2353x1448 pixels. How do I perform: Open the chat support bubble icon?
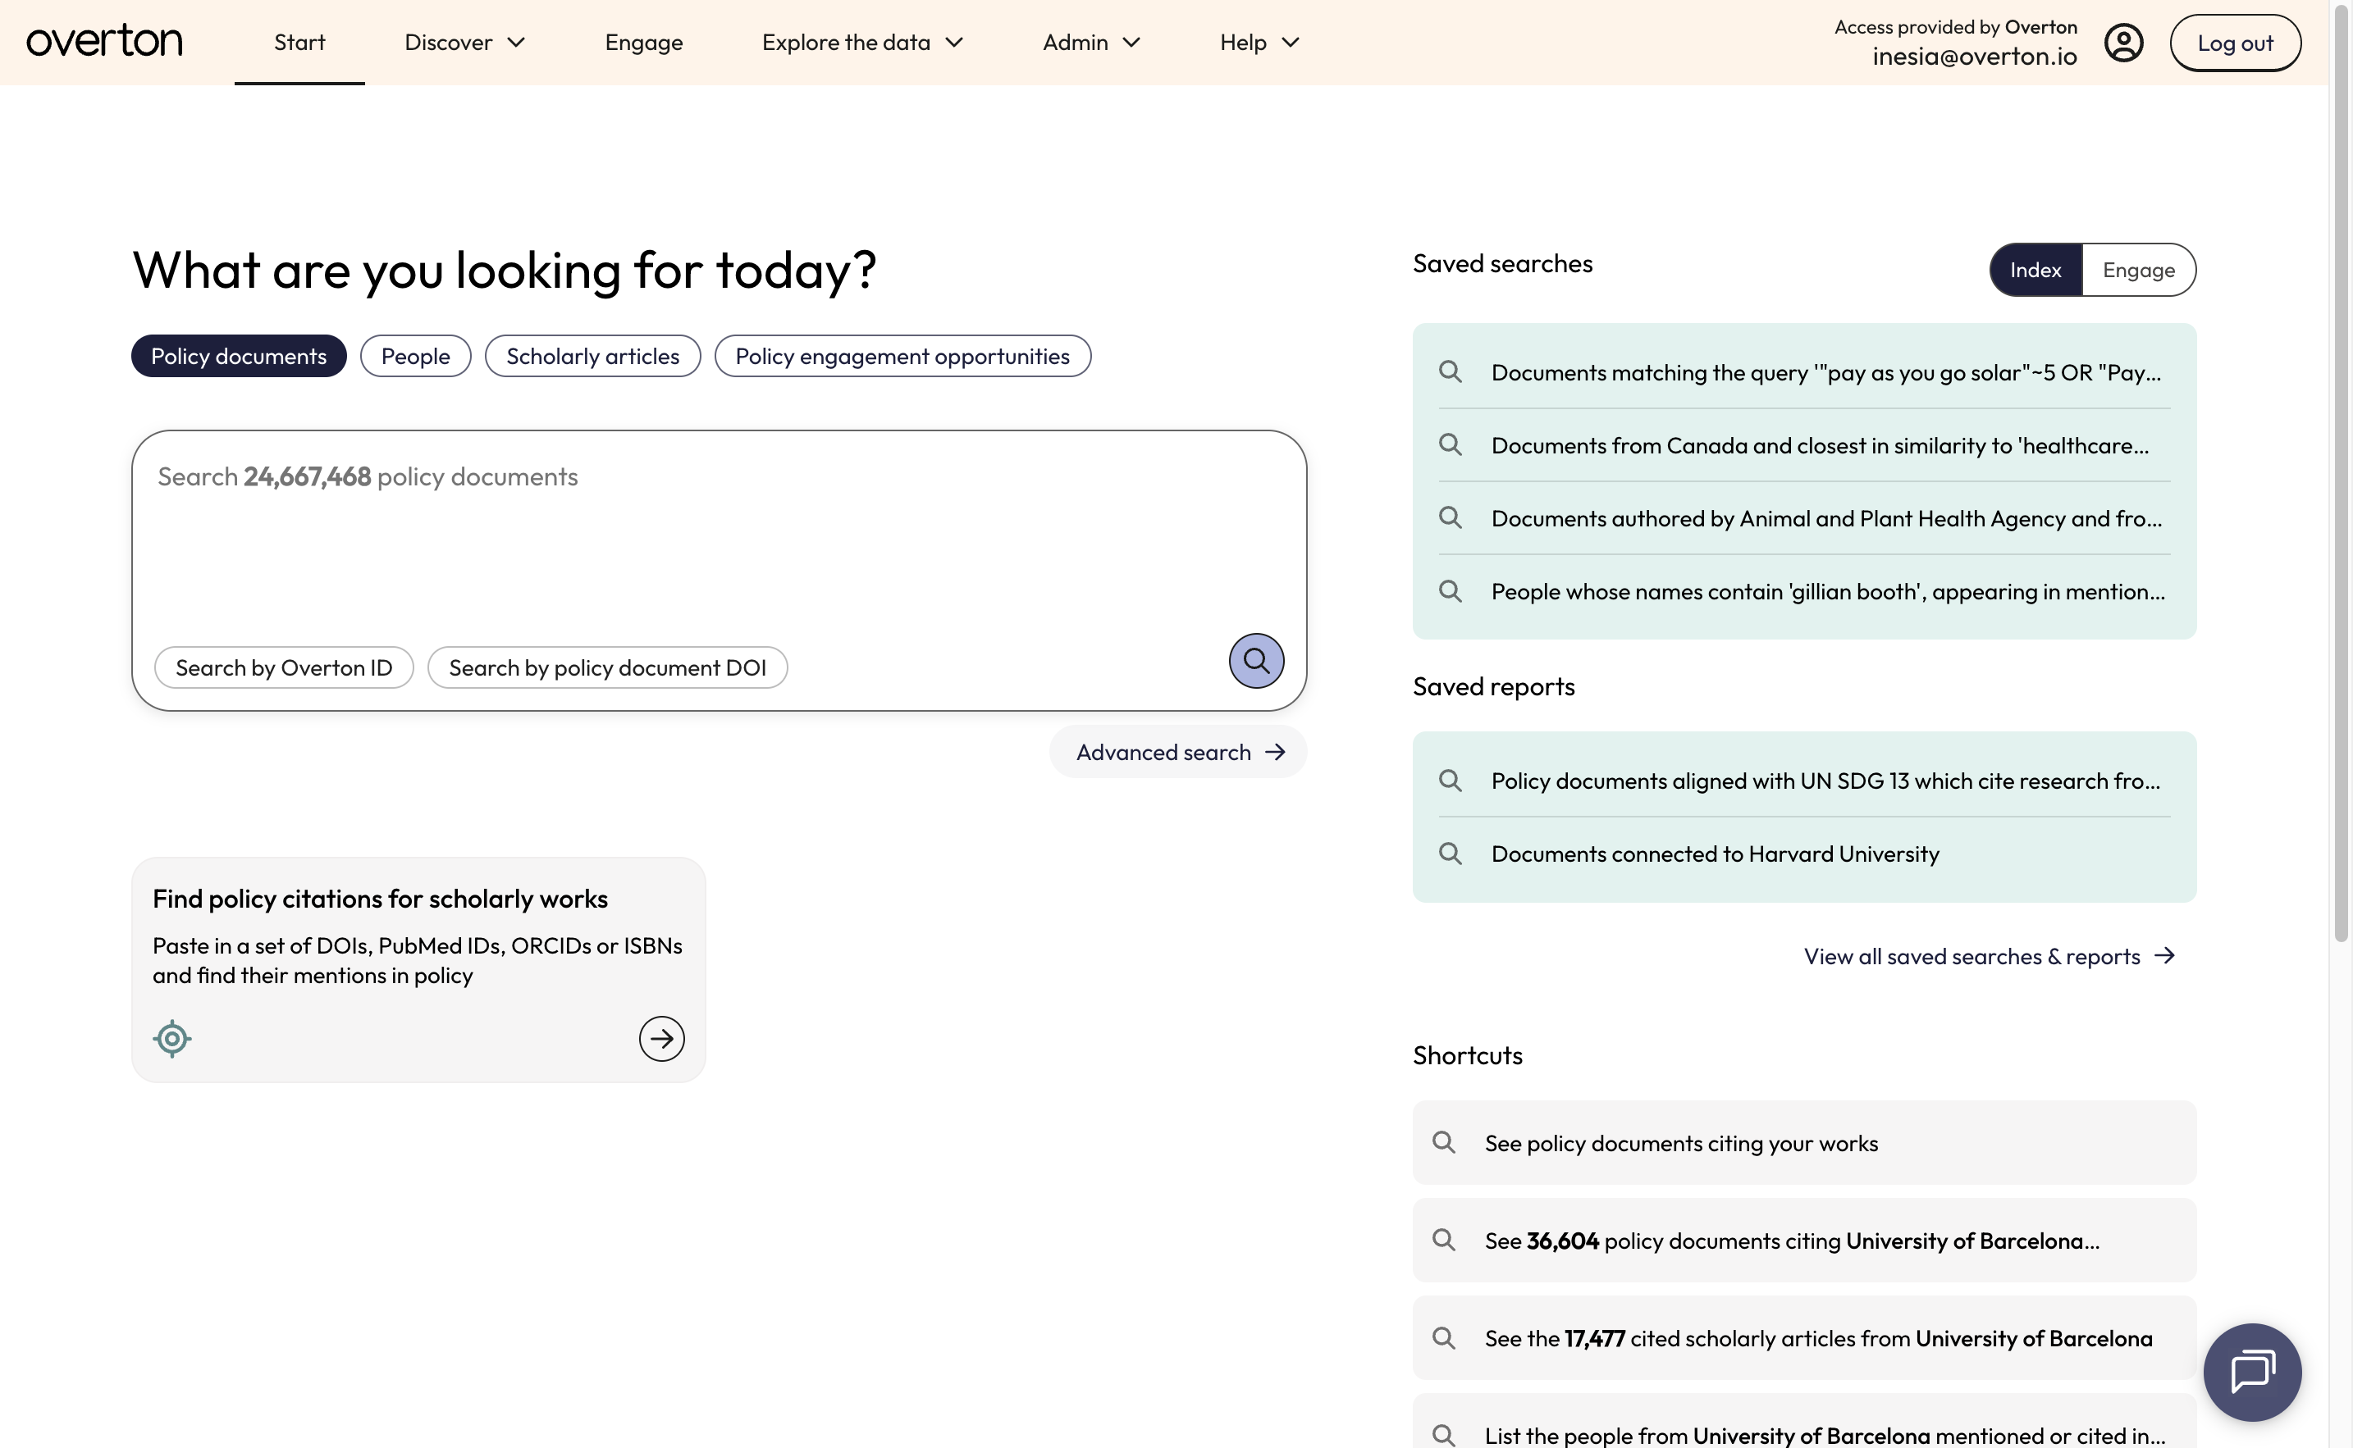click(x=2252, y=1372)
